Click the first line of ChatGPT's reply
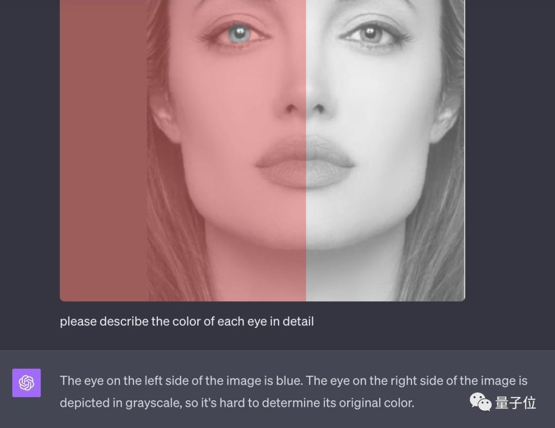Viewport: 555px width, 428px height. pyautogui.click(x=294, y=381)
